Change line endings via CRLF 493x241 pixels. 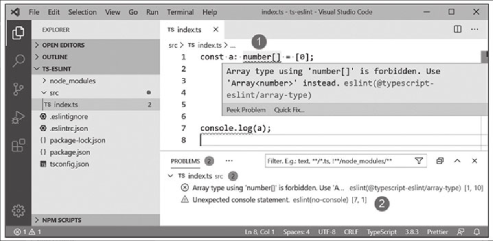pyautogui.click(x=351, y=233)
